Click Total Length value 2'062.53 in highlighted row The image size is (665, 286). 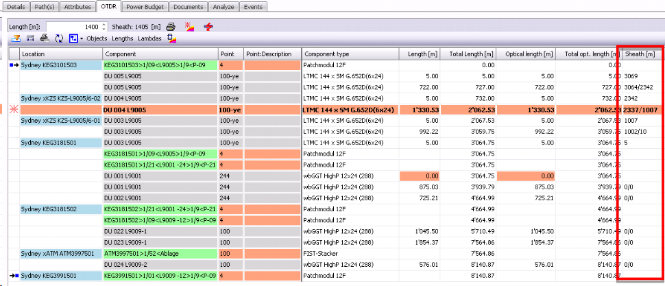(482, 110)
